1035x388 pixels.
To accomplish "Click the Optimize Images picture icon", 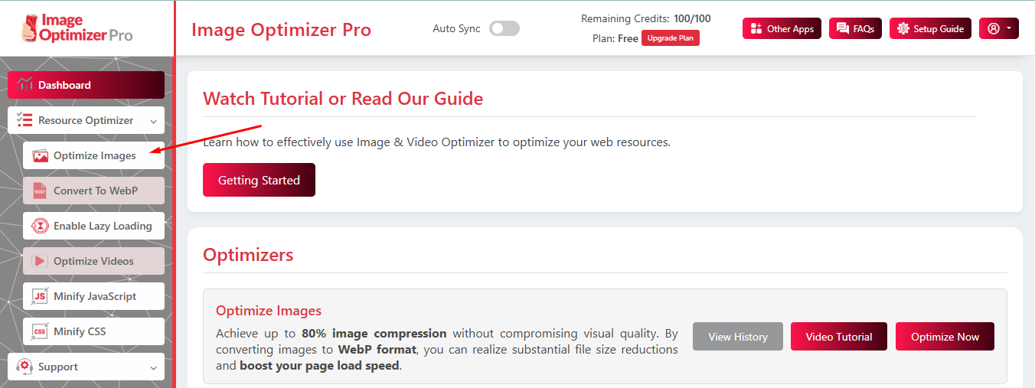I will pyautogui.click(x=41, y=155).
